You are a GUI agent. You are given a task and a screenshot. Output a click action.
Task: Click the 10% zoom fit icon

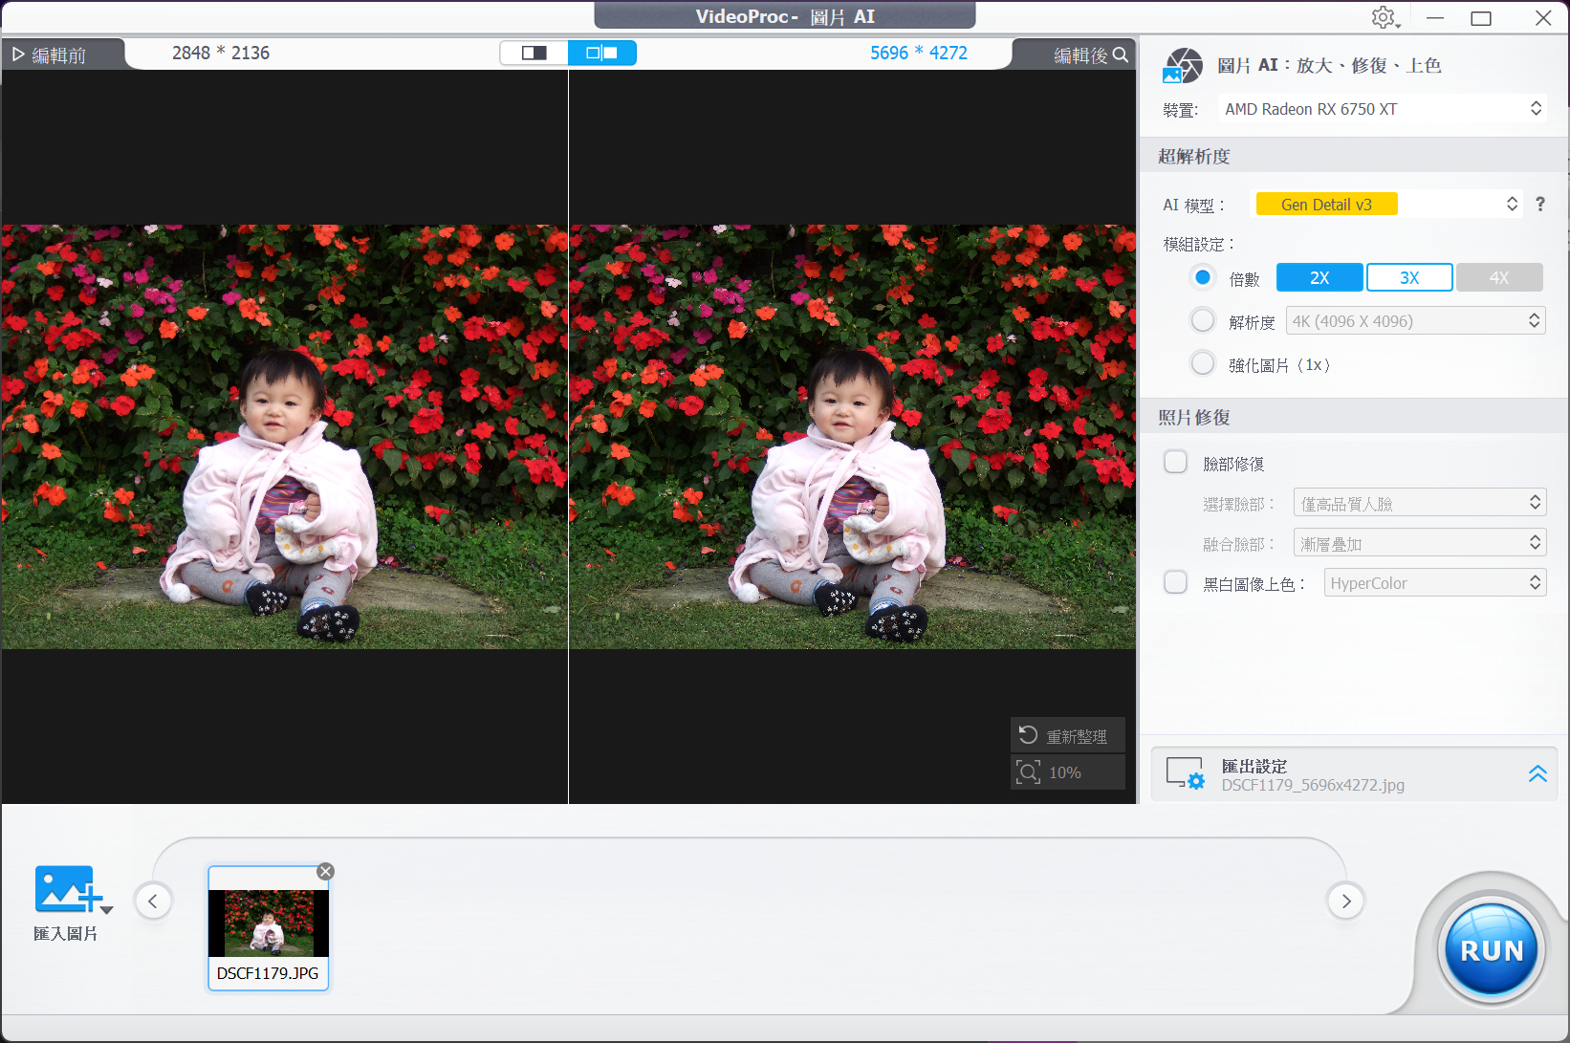[x=1029, y=772]
